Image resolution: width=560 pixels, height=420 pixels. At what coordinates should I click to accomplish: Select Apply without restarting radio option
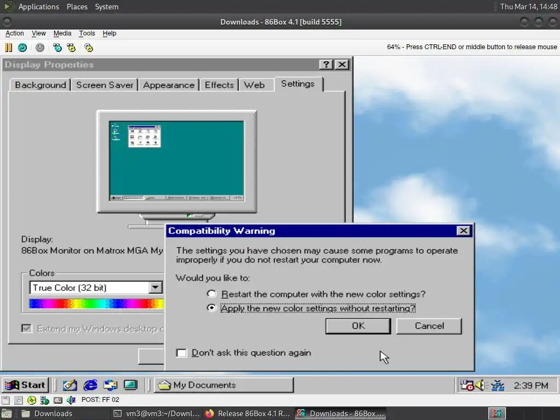tap(212, 308)
